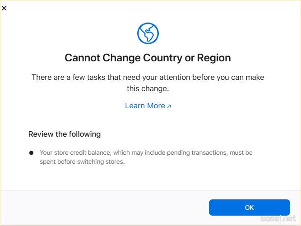Click the blue globe icon

pos(148,33)
